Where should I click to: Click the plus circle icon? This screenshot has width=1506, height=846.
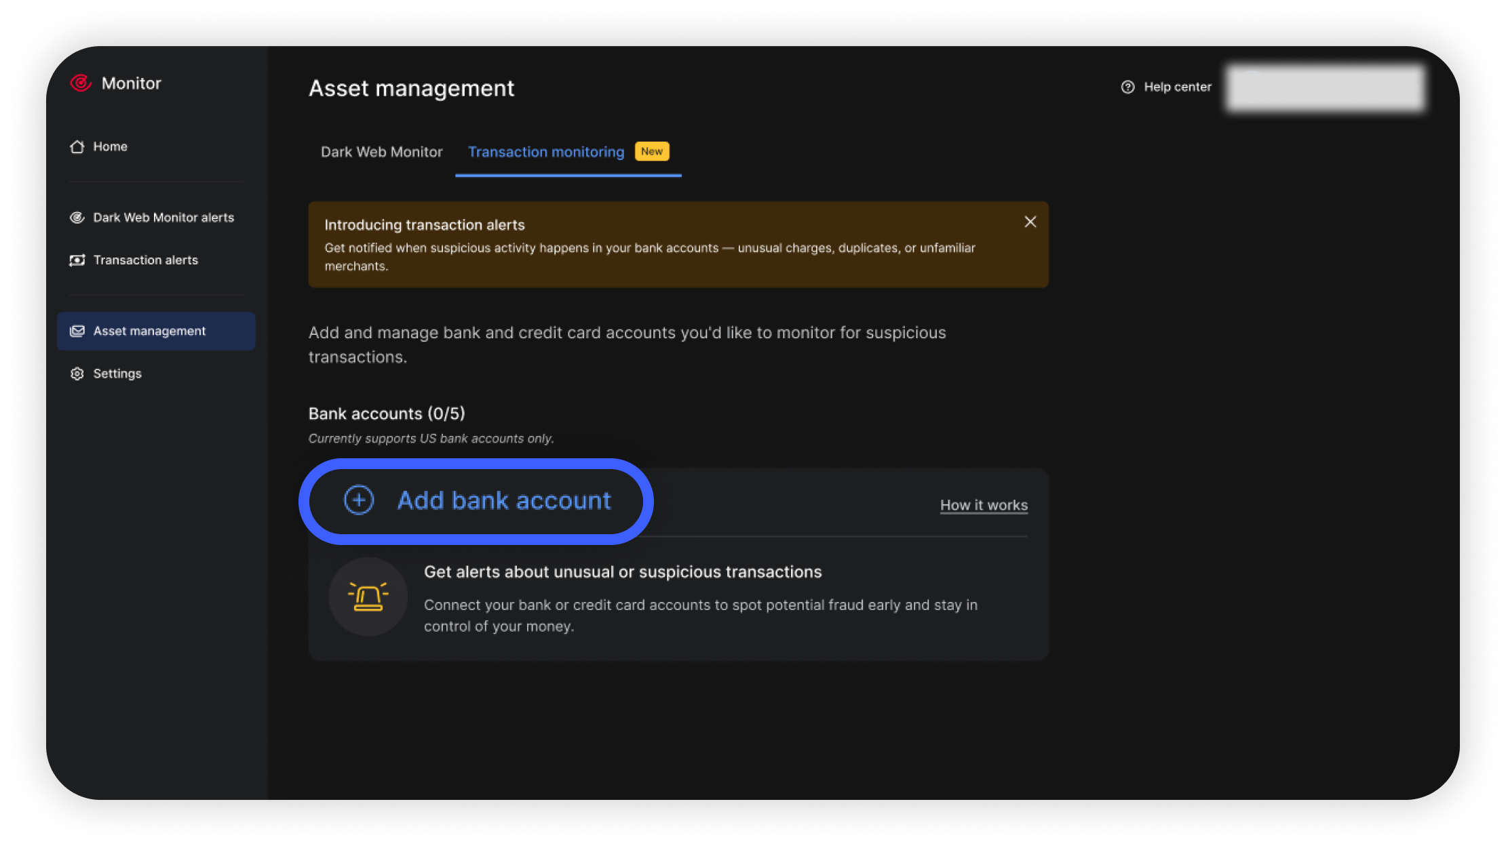coord(359,500)
